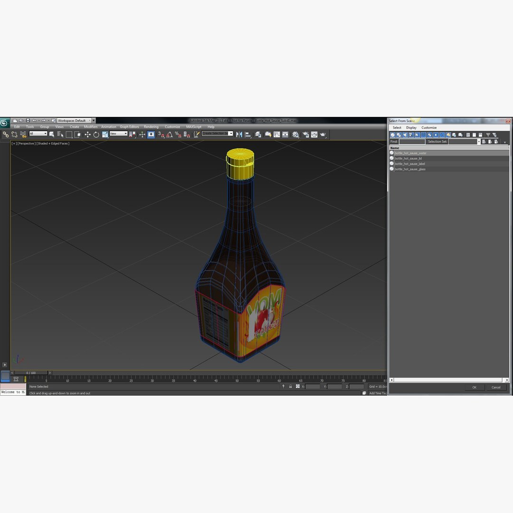Open the 3ds Max application menu logo
Image resolution: width=513 pixels, height=513 pixels.
click(x=4, y=123)
